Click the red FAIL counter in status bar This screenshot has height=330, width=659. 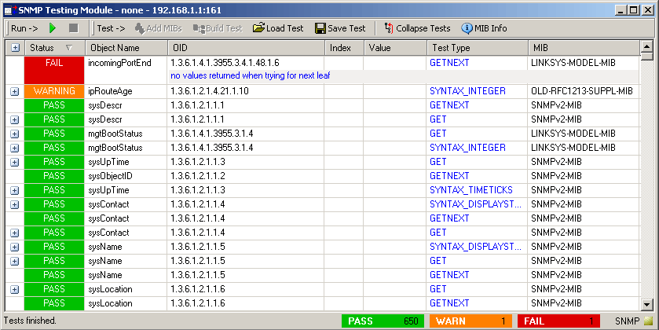tap(561, 321)
